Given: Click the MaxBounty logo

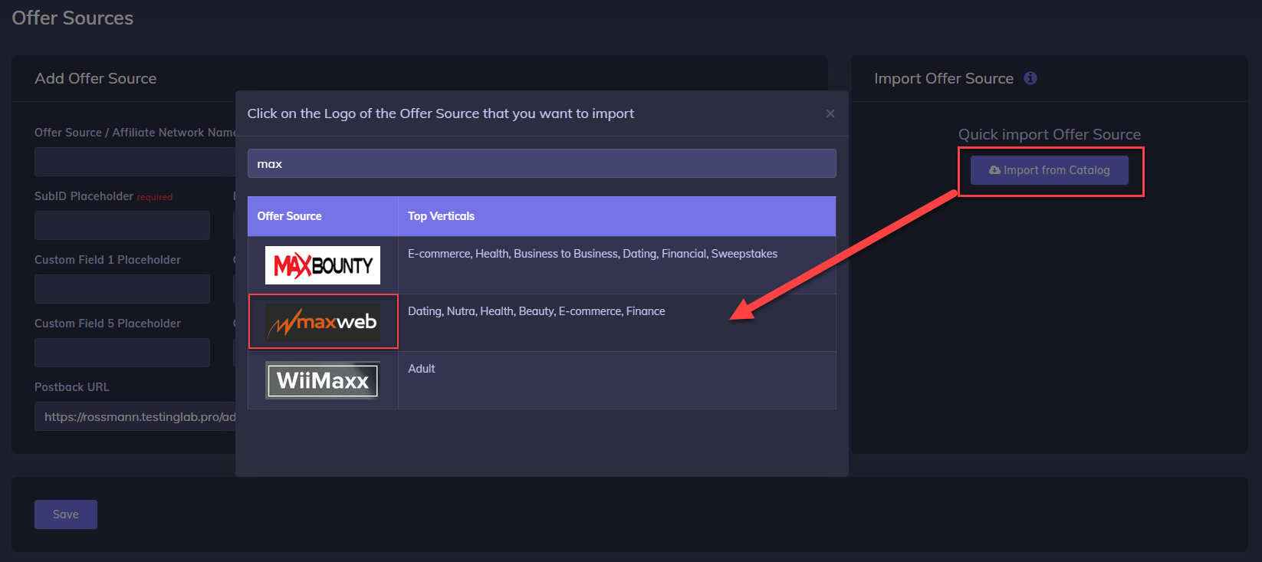Looking at the screenshot, I should click(323, 265).
